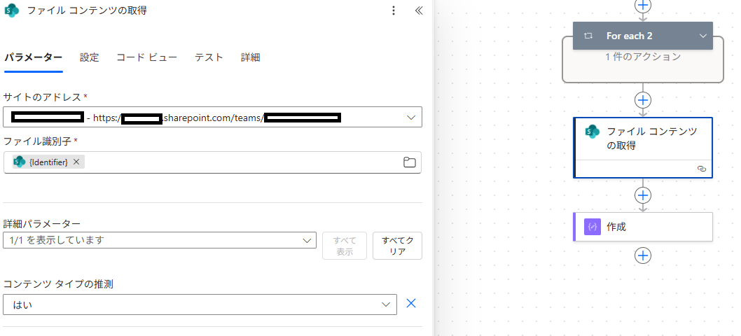Open the コード ビュー tab
The image size is (741, 336).
tap(147, 57)
